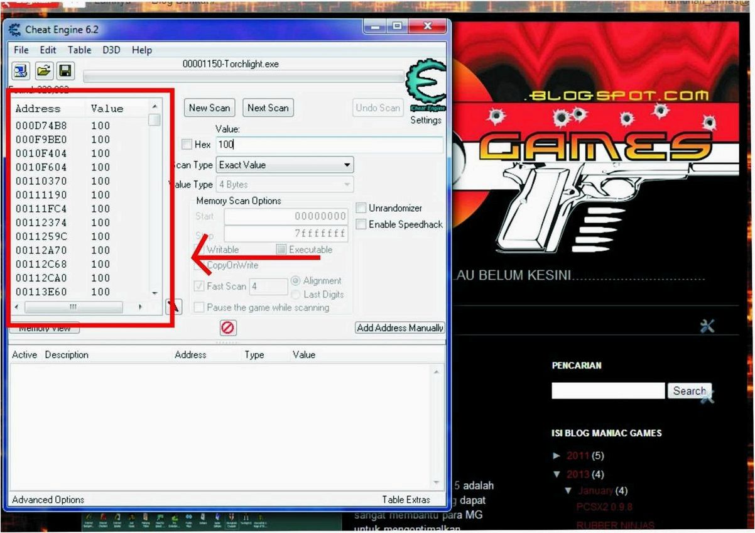Click the Stop address field
The height and width of the screenshot is (533, 755).
click(x=286, y=234)
